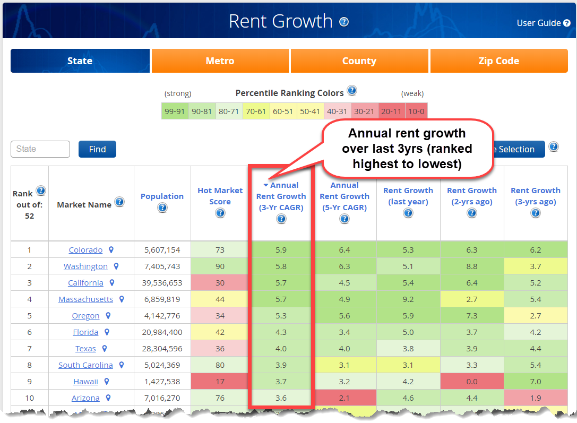Click Hawaii Hot Market Score 17
The height and width of the screenshot is (423, 577).
[x=220, y=382]
